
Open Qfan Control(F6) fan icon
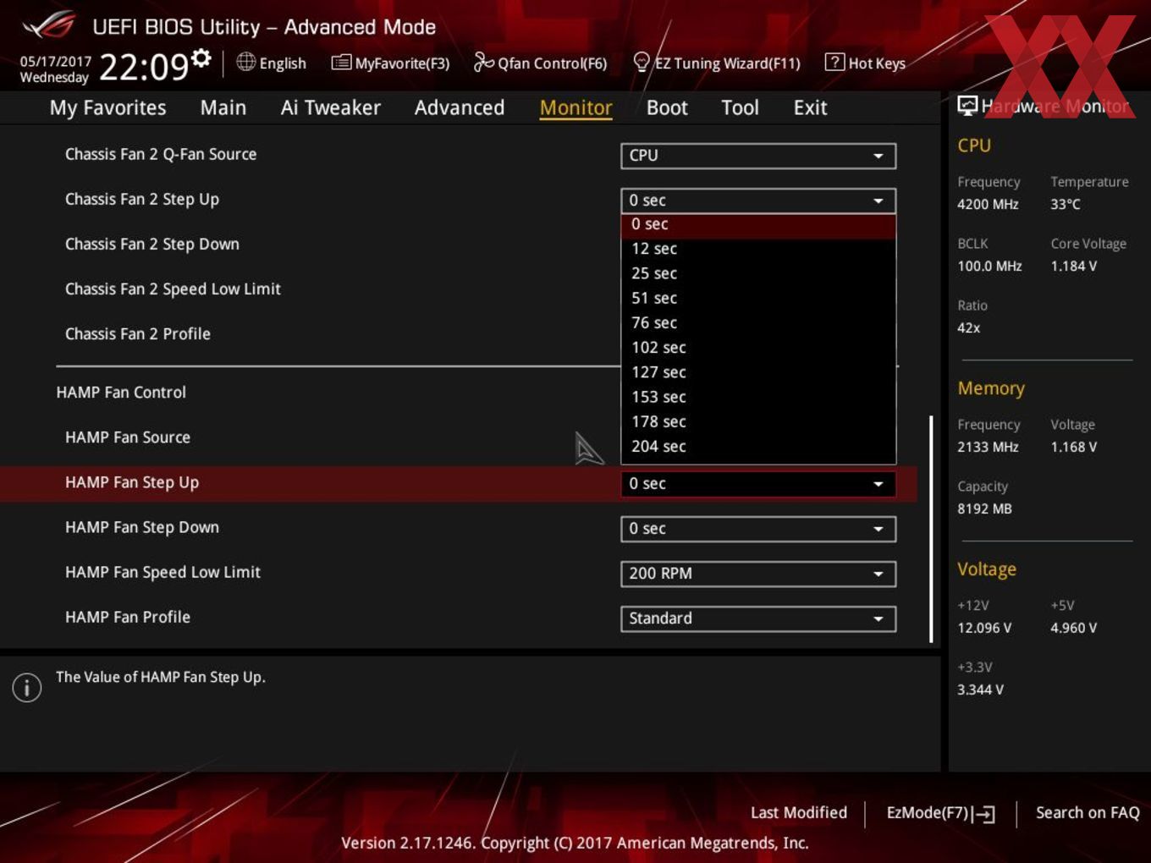click(x=483, y=62)
